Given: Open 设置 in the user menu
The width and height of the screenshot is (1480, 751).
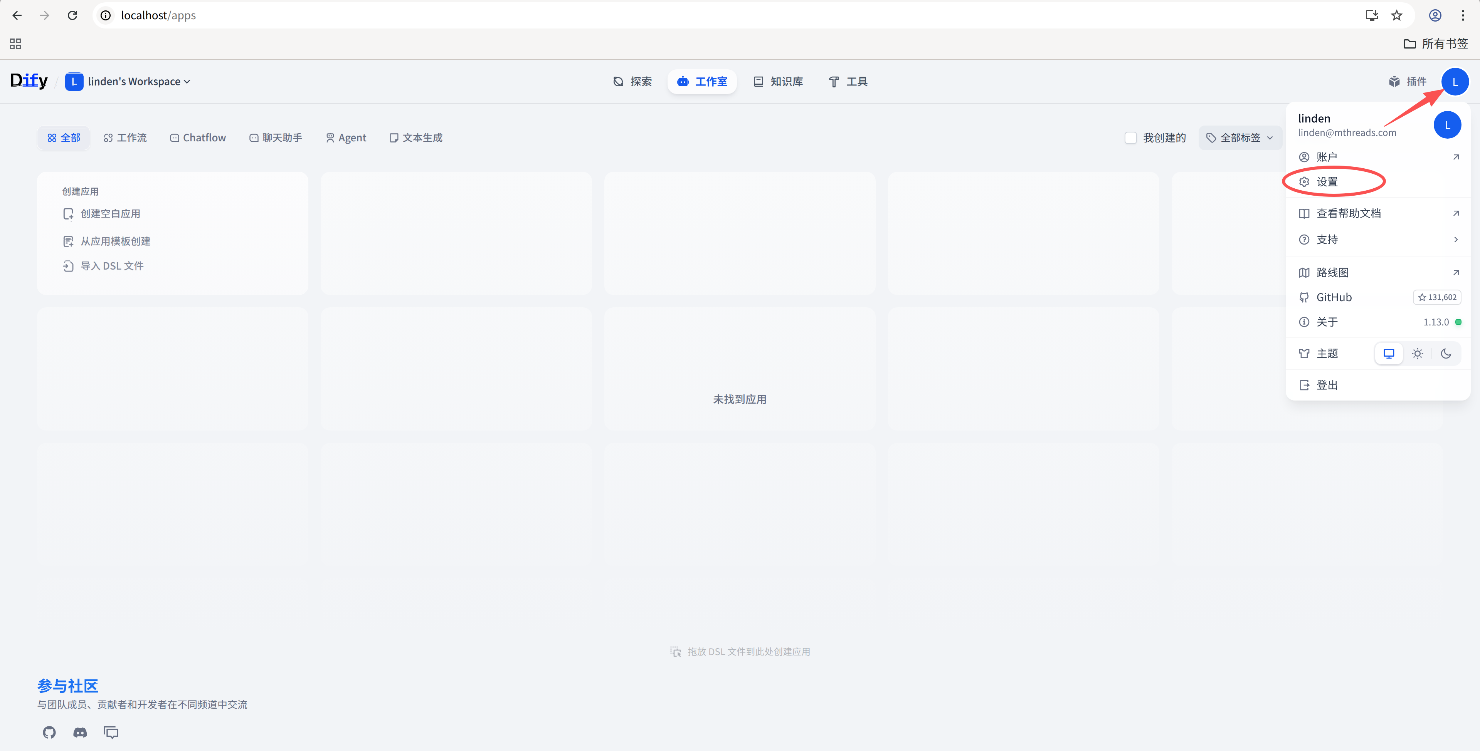Looking at the screenshot, I should 1378,181.
